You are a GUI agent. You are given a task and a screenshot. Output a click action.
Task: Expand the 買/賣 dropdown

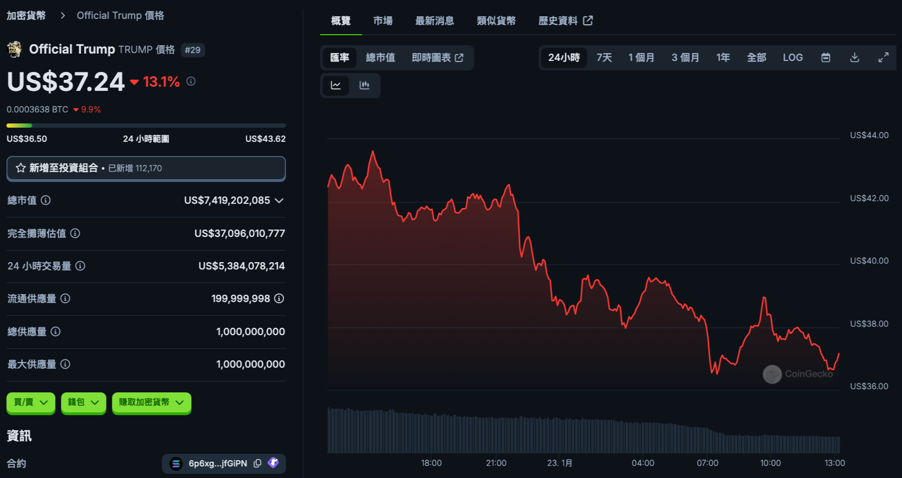tap(30, 402)
